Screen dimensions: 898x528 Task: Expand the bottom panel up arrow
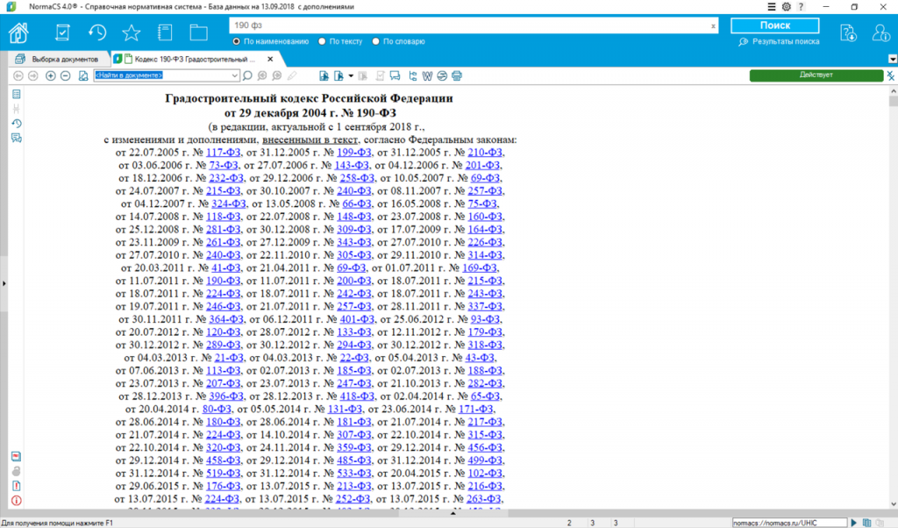point(453,513)
